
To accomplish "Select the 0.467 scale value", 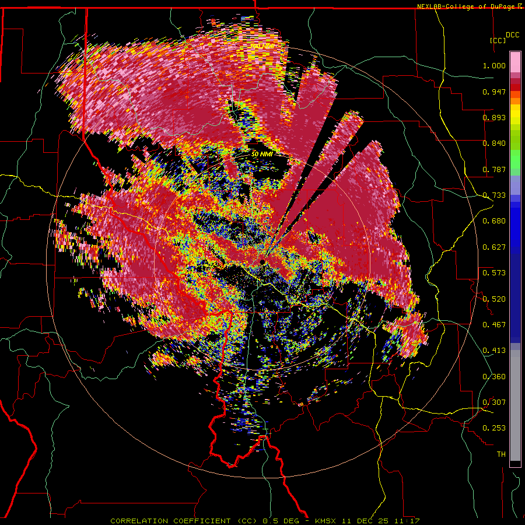I will click(x=494, y=325).
